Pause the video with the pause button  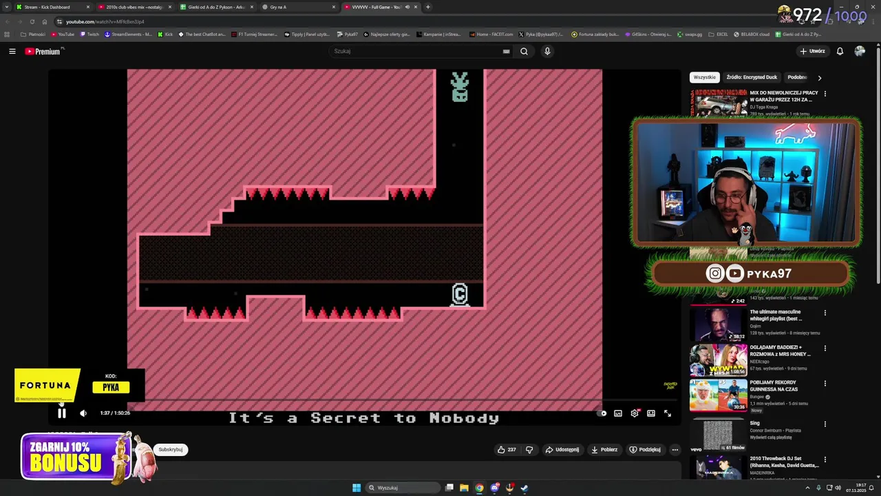click(61, 413)
